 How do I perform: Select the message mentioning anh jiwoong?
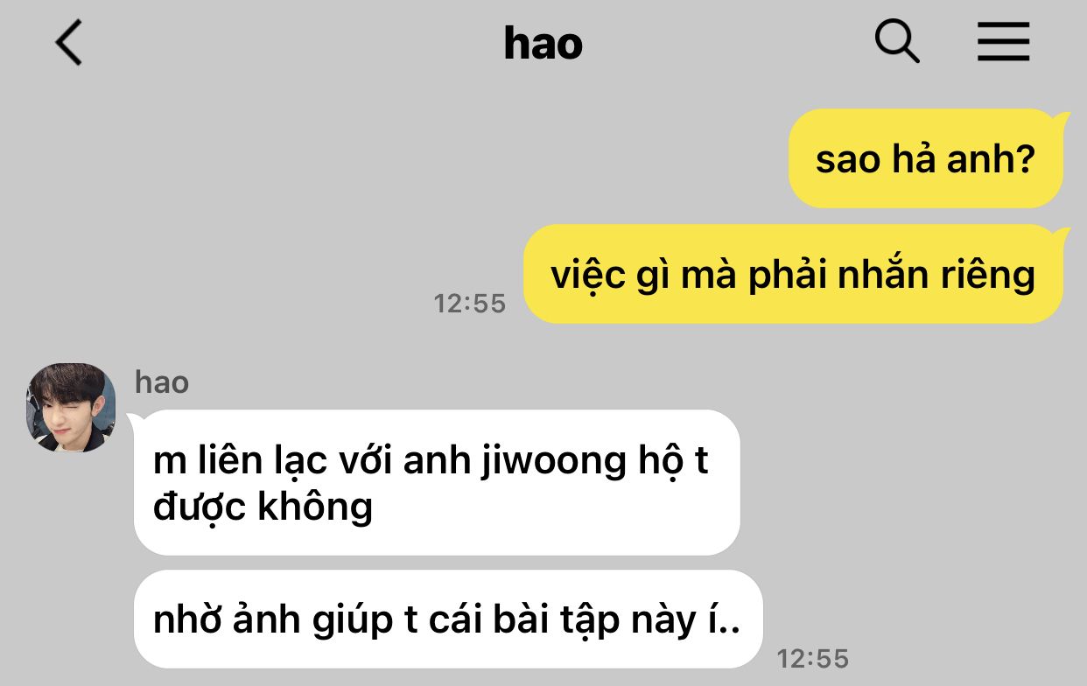437,482
